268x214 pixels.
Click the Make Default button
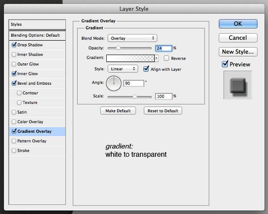118,111
